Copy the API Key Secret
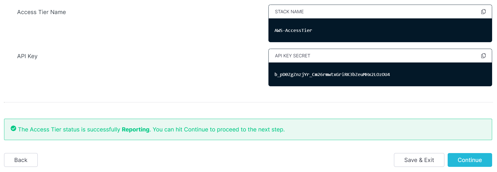 click(x=483, y=56)
